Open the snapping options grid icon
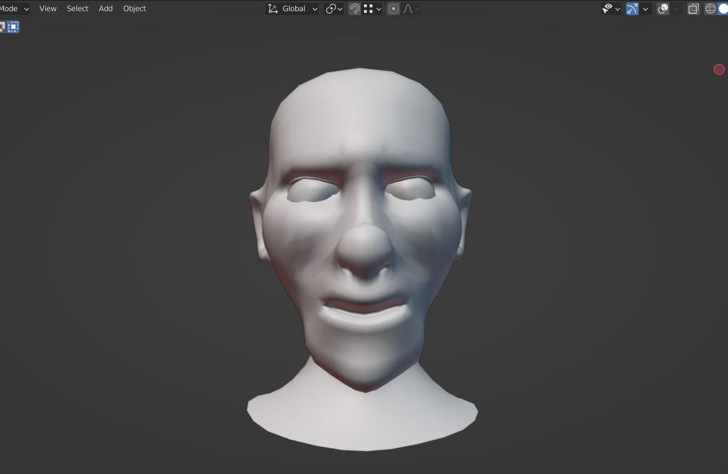728x474 pixels. [x=372, y=9]
